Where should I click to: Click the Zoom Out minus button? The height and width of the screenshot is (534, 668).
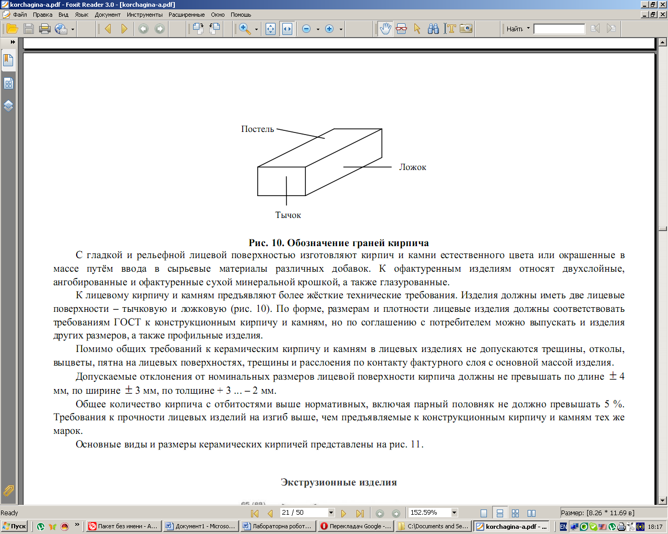point(306,29)
